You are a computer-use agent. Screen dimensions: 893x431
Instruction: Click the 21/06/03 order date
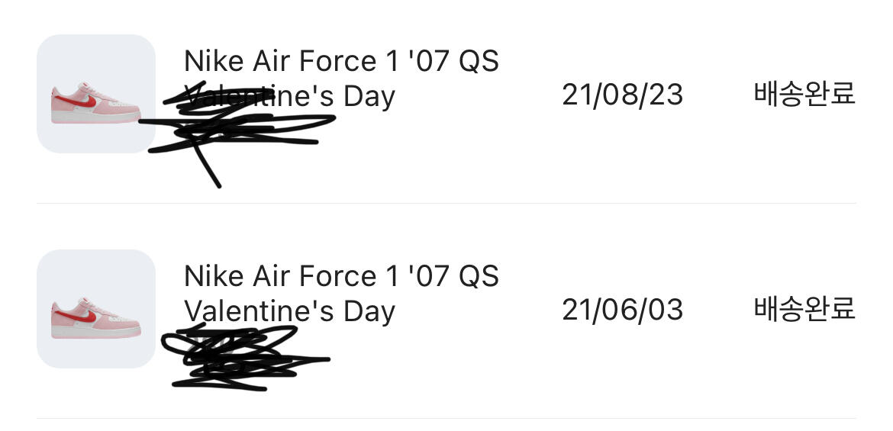coord(622,310)
